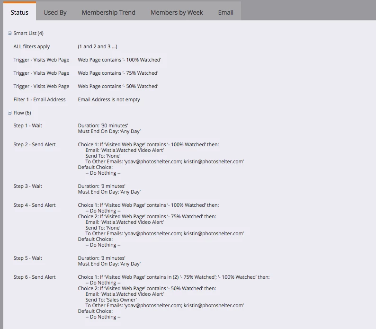Click trigger value 'Web Page contains - 100% Watched'
Viewport: 376px width, 329px height.
[119, 60]
